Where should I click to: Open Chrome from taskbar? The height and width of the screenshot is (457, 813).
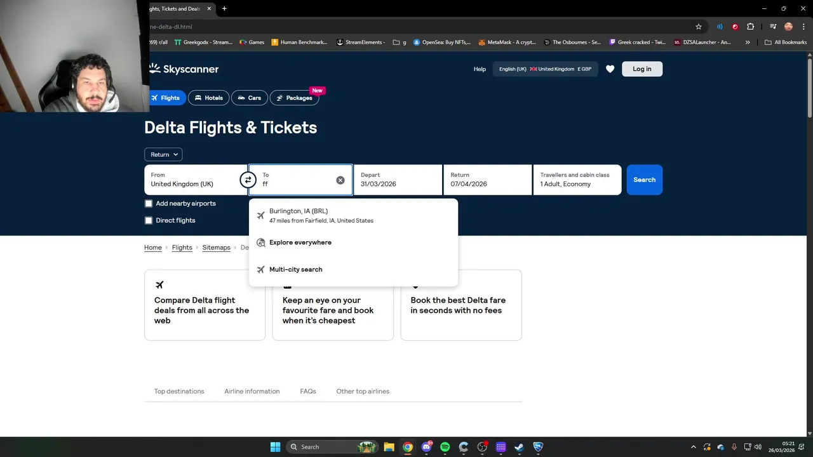click(x=408, y=447)
